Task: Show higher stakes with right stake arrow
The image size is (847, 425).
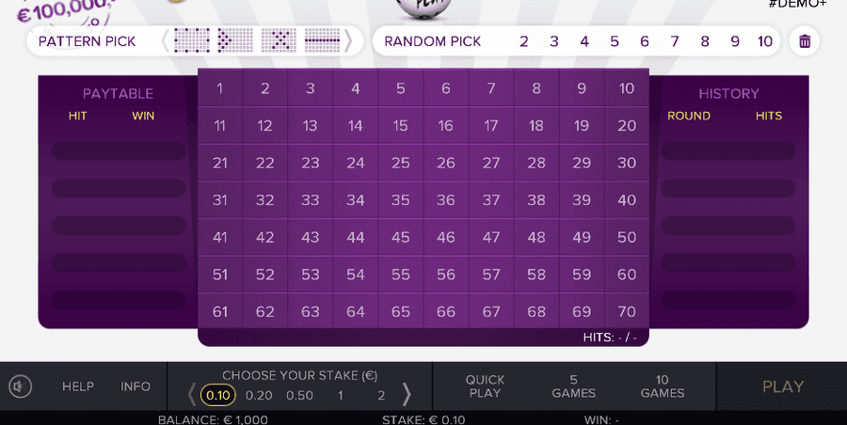Action: click(x=407, y=395)
